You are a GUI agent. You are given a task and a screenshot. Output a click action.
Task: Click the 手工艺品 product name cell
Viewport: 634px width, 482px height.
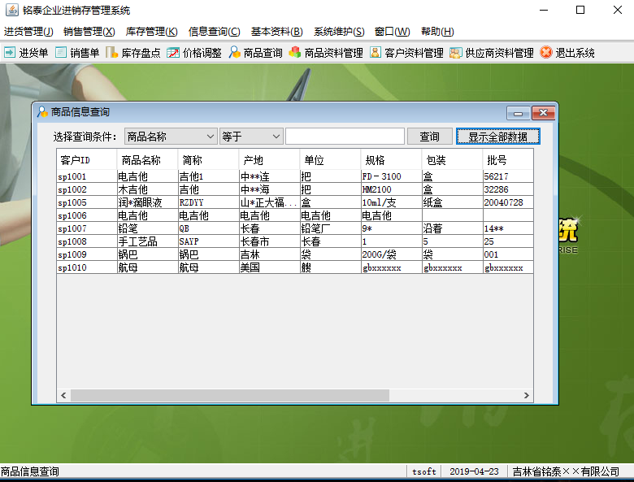(x=147, y=241)
